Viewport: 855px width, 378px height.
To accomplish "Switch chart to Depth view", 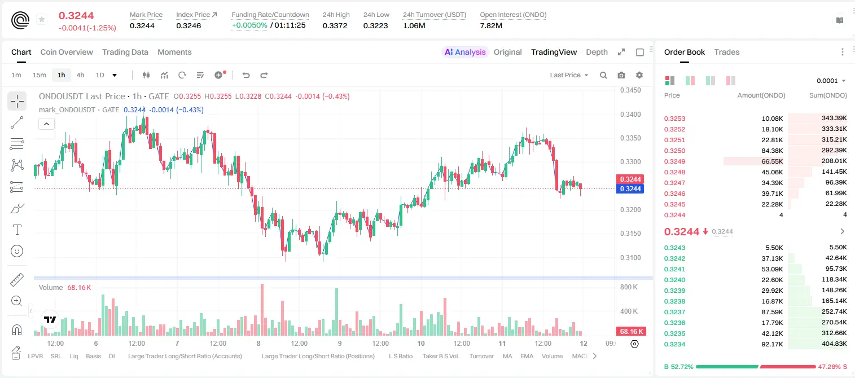I will (597, 52).
